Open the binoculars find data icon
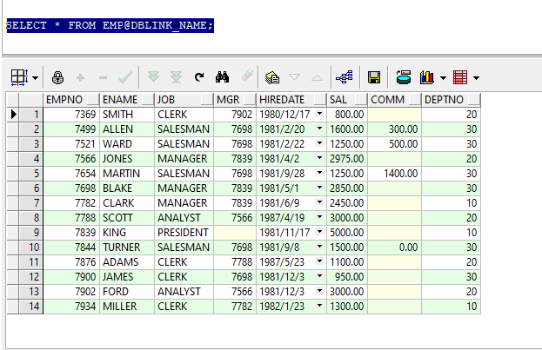Screen dimensions: 542x350 pos(222,77)
